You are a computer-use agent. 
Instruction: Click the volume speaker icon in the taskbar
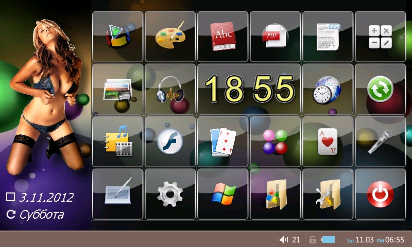click(284, 239)
